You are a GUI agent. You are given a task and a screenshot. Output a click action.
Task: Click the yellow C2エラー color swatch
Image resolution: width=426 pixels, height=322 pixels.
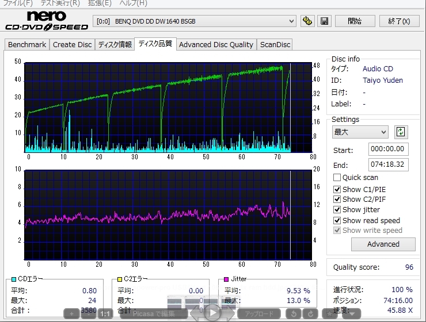120,279
